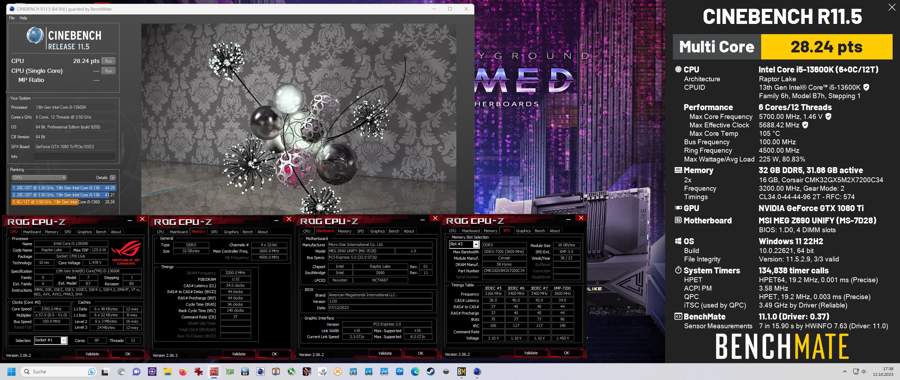Image resolution: width=900 pixels, height=380 pixels.
Task: Click Validate in the Mainboard-tab CPU-Z window
Action: [385, 353]
